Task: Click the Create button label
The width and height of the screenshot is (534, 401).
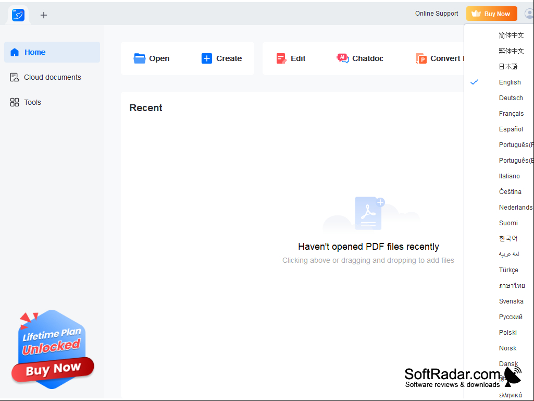Action: click(x=229, y=58)
